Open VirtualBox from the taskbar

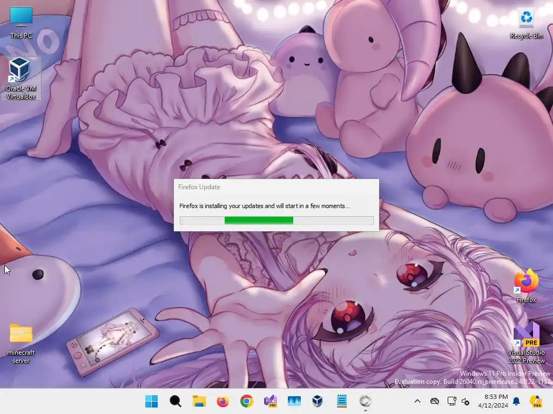tap(318, 401)
